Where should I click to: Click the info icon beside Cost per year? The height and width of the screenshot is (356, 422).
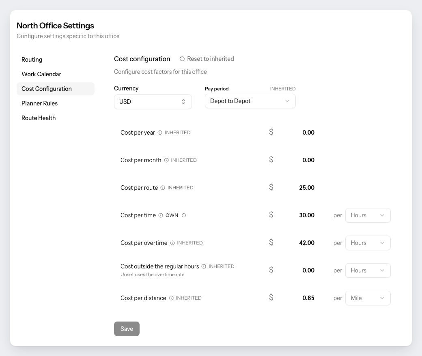(x=160, y=133)
